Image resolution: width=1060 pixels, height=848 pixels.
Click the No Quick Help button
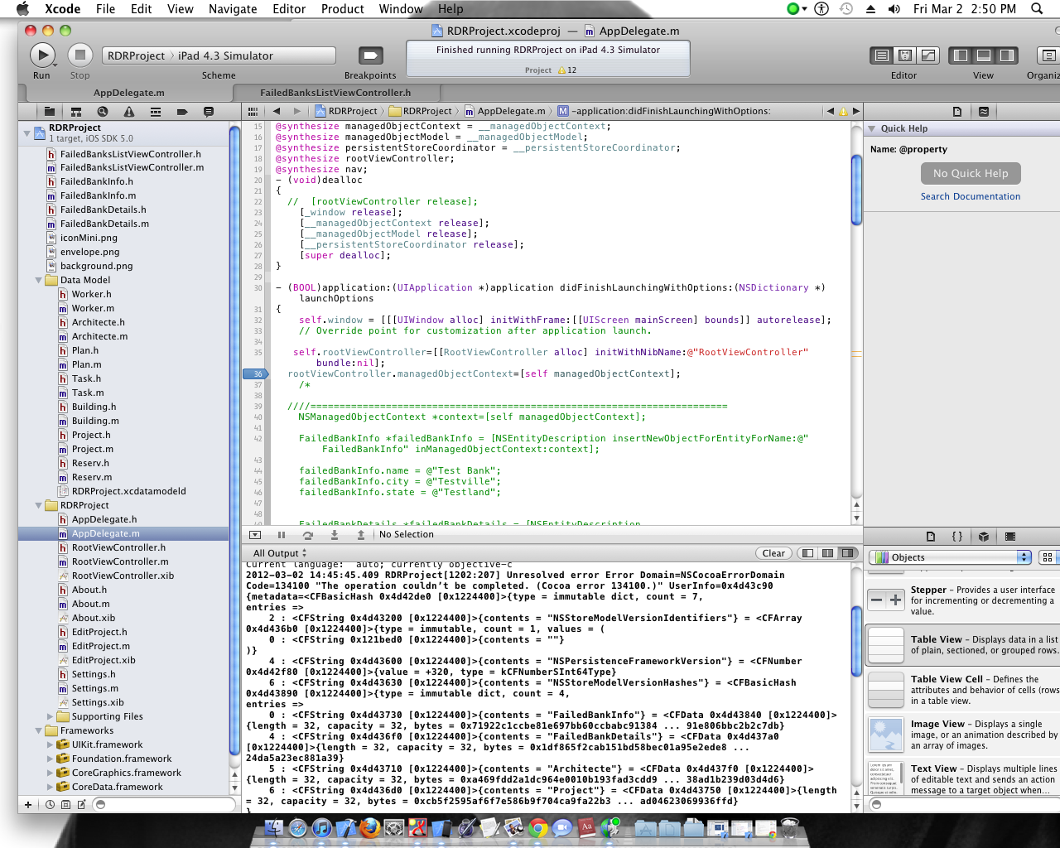(971, 173)
